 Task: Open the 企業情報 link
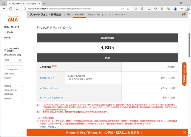[x=8, y=86]
